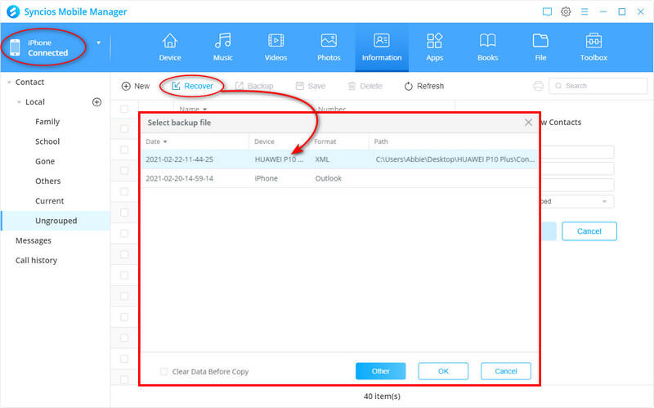Viewport: 654px width, 408px height.
Task: Click the Refresh toolbar icon
Action: 410,86
